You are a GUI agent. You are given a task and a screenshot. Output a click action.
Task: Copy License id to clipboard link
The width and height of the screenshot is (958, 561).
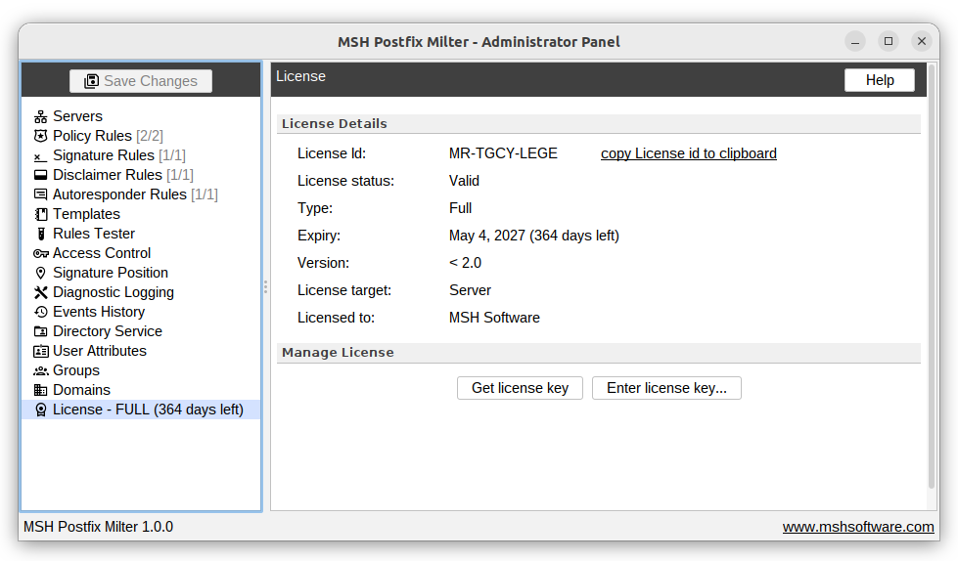click(x=689, y=153)
